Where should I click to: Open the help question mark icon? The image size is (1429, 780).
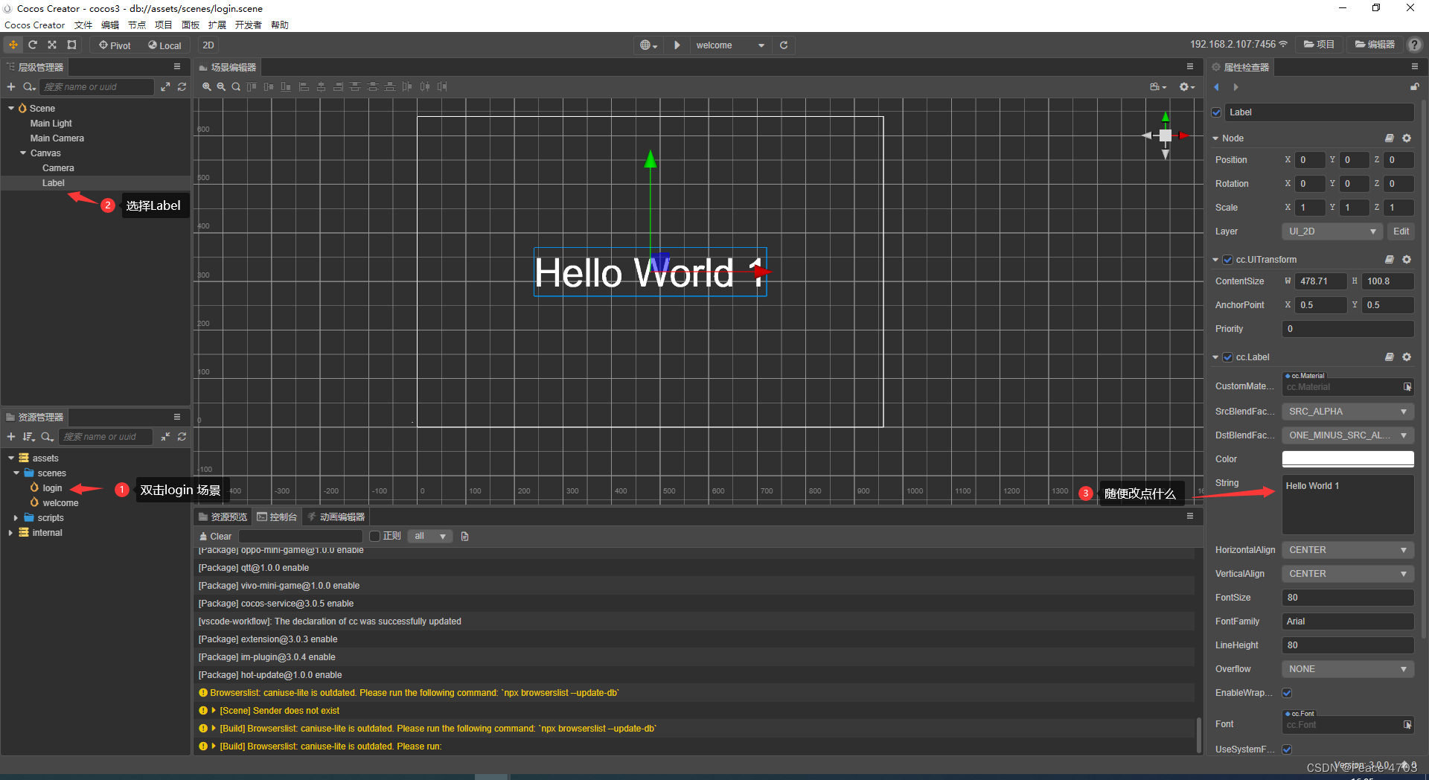tap(1414, 45)
